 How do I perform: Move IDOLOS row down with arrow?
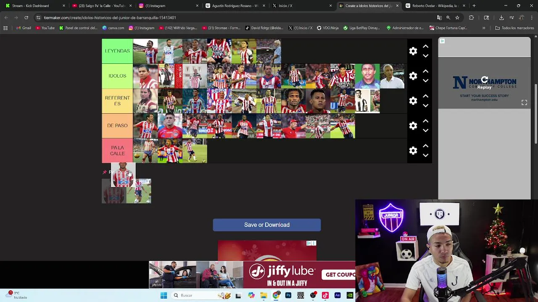[425, 81]
